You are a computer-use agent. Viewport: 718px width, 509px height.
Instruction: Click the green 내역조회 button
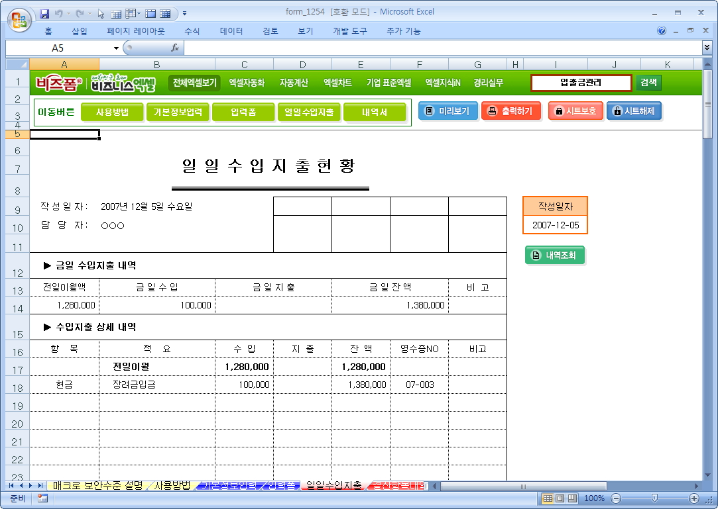tap(555, 255)
